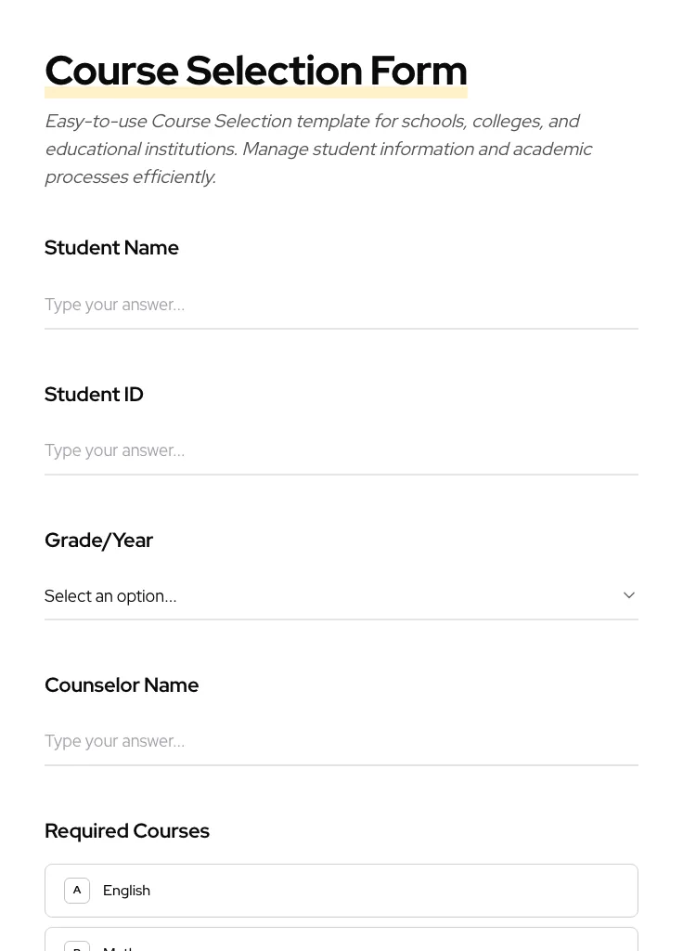Click the Counselor Name question heading
This screenshot has height=951, width=683.
tap(122, 684)
